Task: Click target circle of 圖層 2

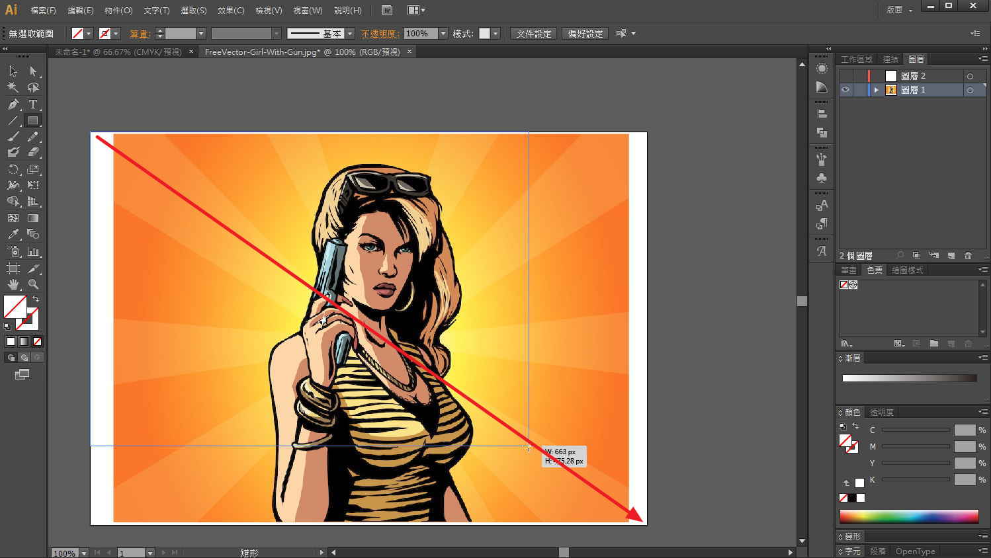Action: (970, 76)
